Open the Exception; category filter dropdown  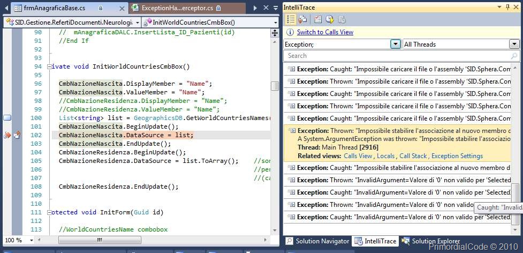click(396, 44)
